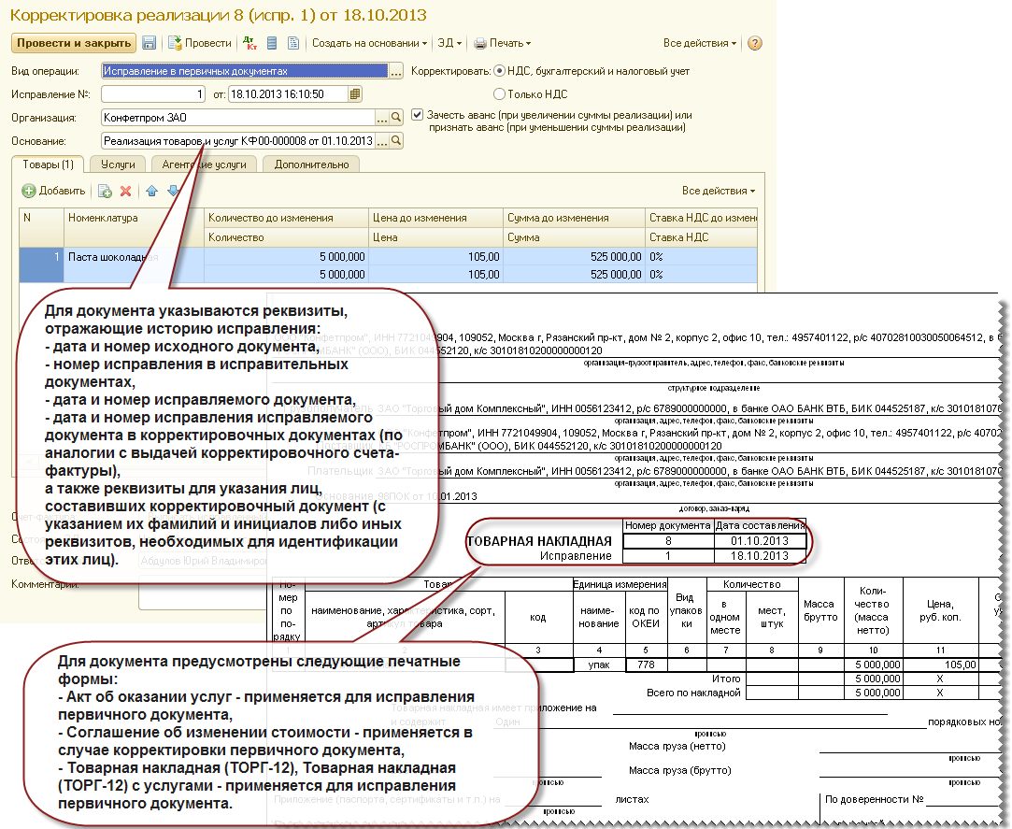Click date 01.10.2013 in the print form header
Viewport: 1012px width, 829px height.
coord(760,541)
